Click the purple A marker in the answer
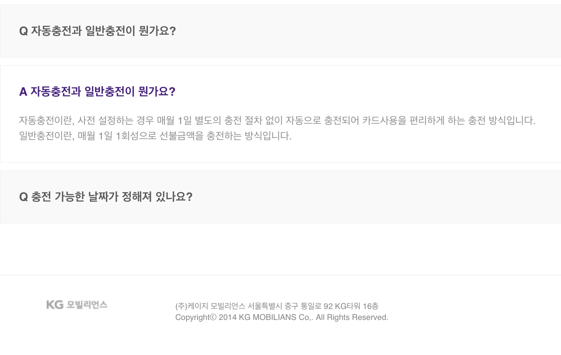This screenshot has width=561, height=355. coord(23,92)
